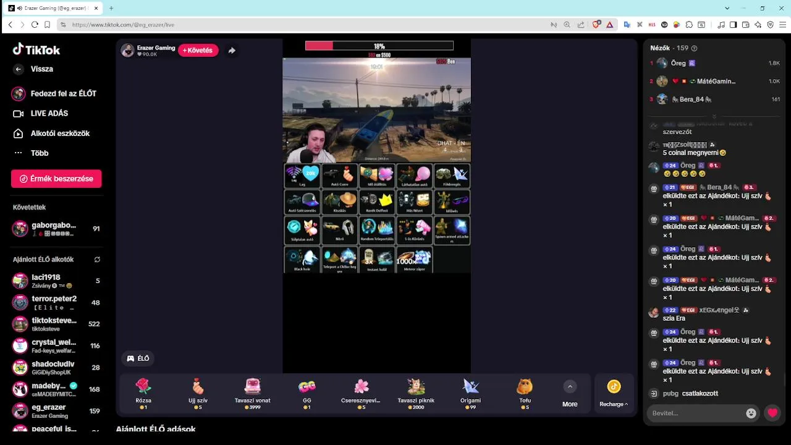The image size is (791, 445).
Task: Select top viewer MátéGamin
Action: tap(714, 81)
